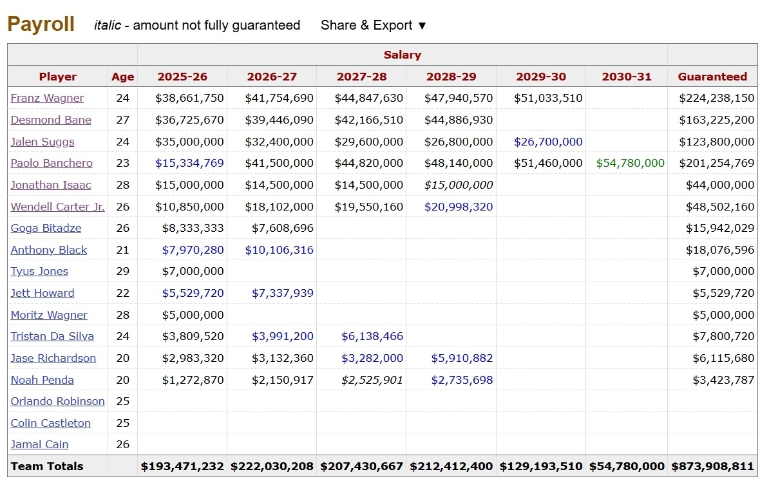Sort by the Guaranteed column header
This screenshot has width=769, height=490.
(712, 77)
